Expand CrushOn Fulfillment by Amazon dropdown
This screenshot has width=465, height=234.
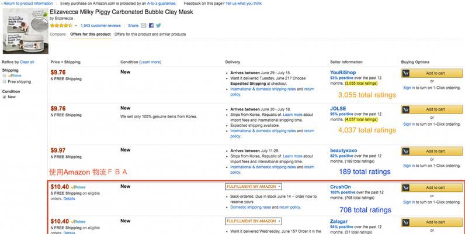pyautogui.click(x=254, y=187)
